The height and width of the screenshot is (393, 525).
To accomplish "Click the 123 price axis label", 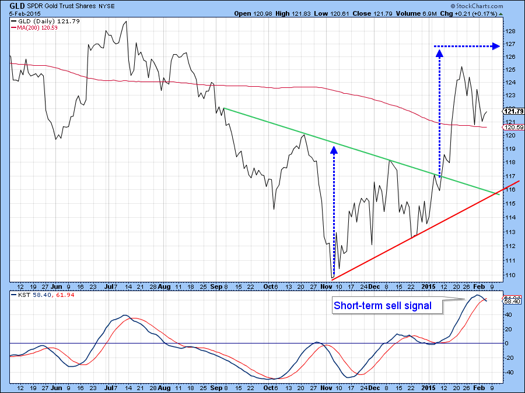I will click(510, 95).
